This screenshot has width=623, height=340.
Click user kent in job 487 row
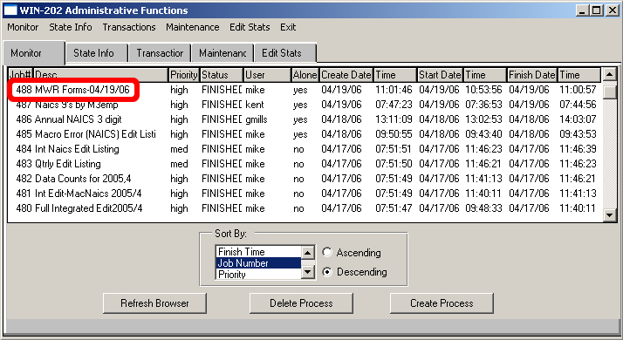tap(254, 105)
